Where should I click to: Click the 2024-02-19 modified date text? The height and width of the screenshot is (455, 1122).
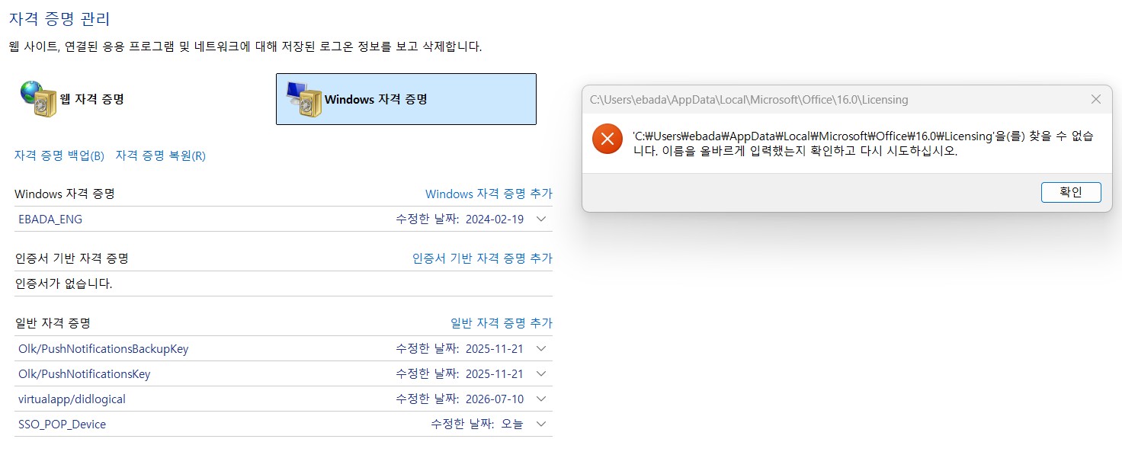495,219
